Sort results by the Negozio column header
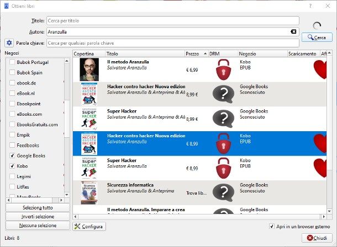 (x=262, y=53)
